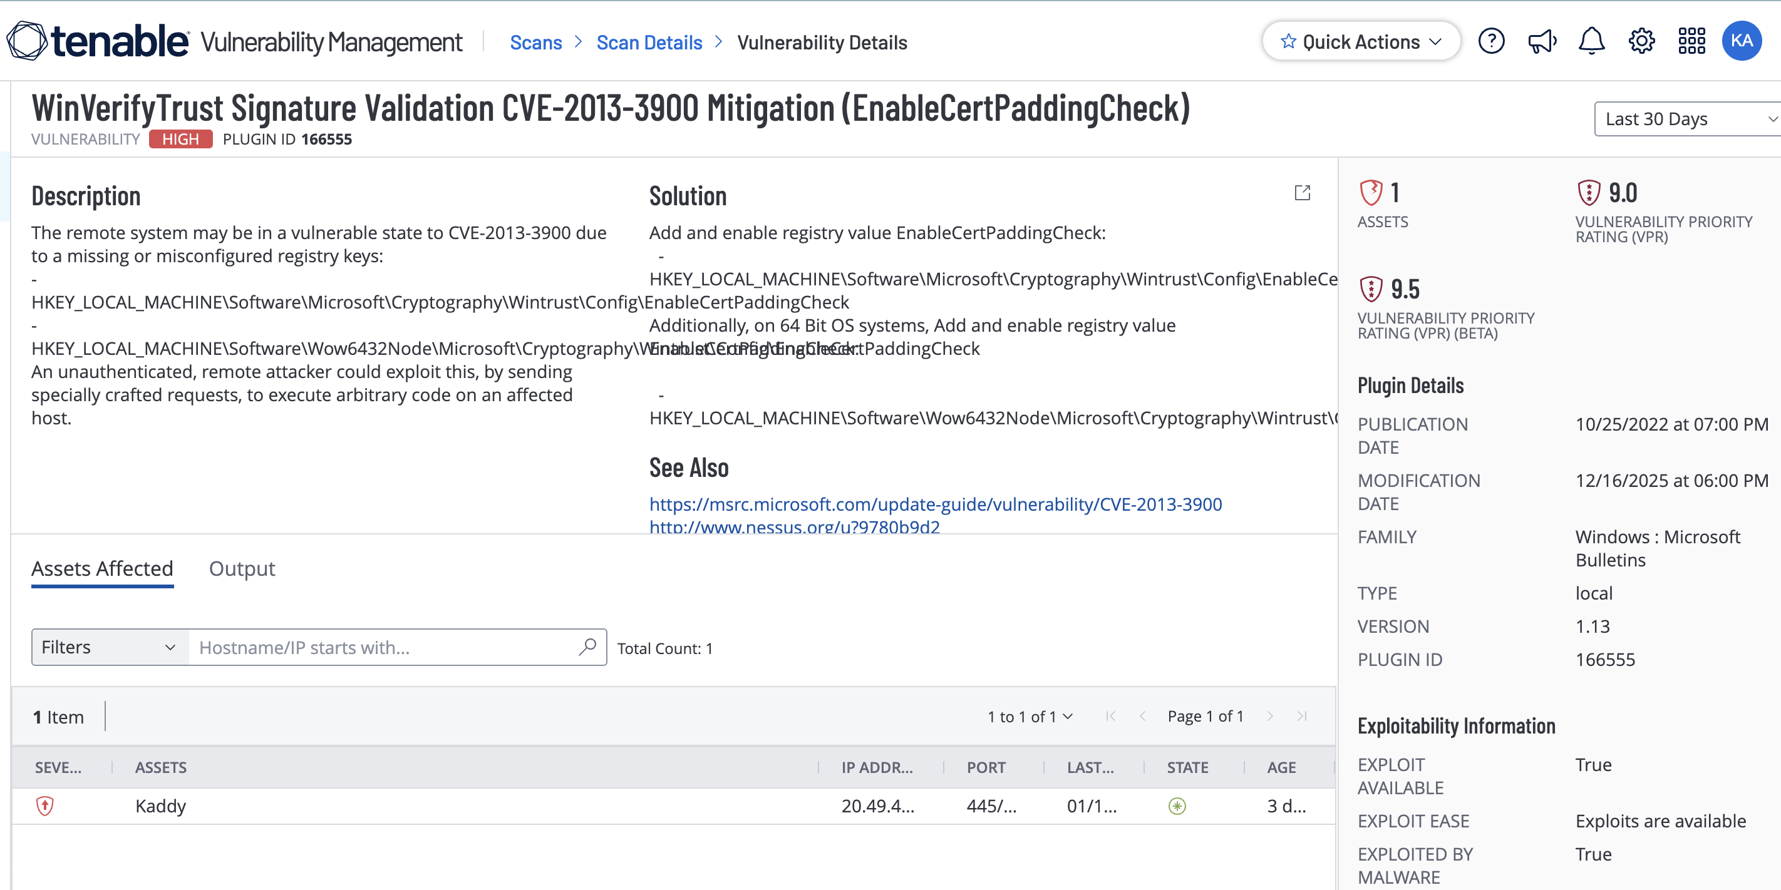Open the msrc.microsoft.com CVE-2013-3900 link

click(x=936, y=504)
